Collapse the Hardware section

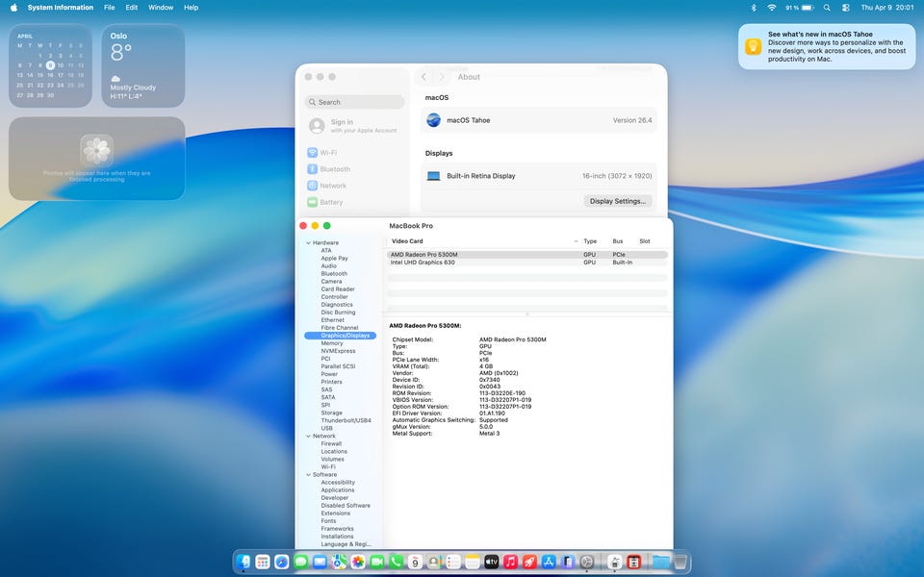[308, 242]
